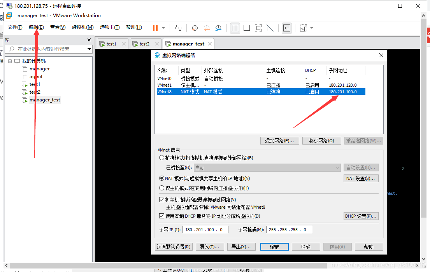Open the library search dropdown arrow

pos(89,49)
